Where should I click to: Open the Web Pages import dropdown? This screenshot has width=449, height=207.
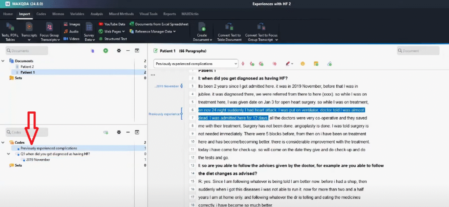(112, 32)
